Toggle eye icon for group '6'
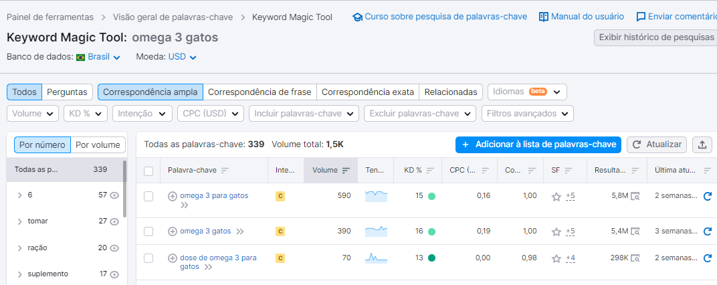Screen dimensions: 717x285 point(114,195)
